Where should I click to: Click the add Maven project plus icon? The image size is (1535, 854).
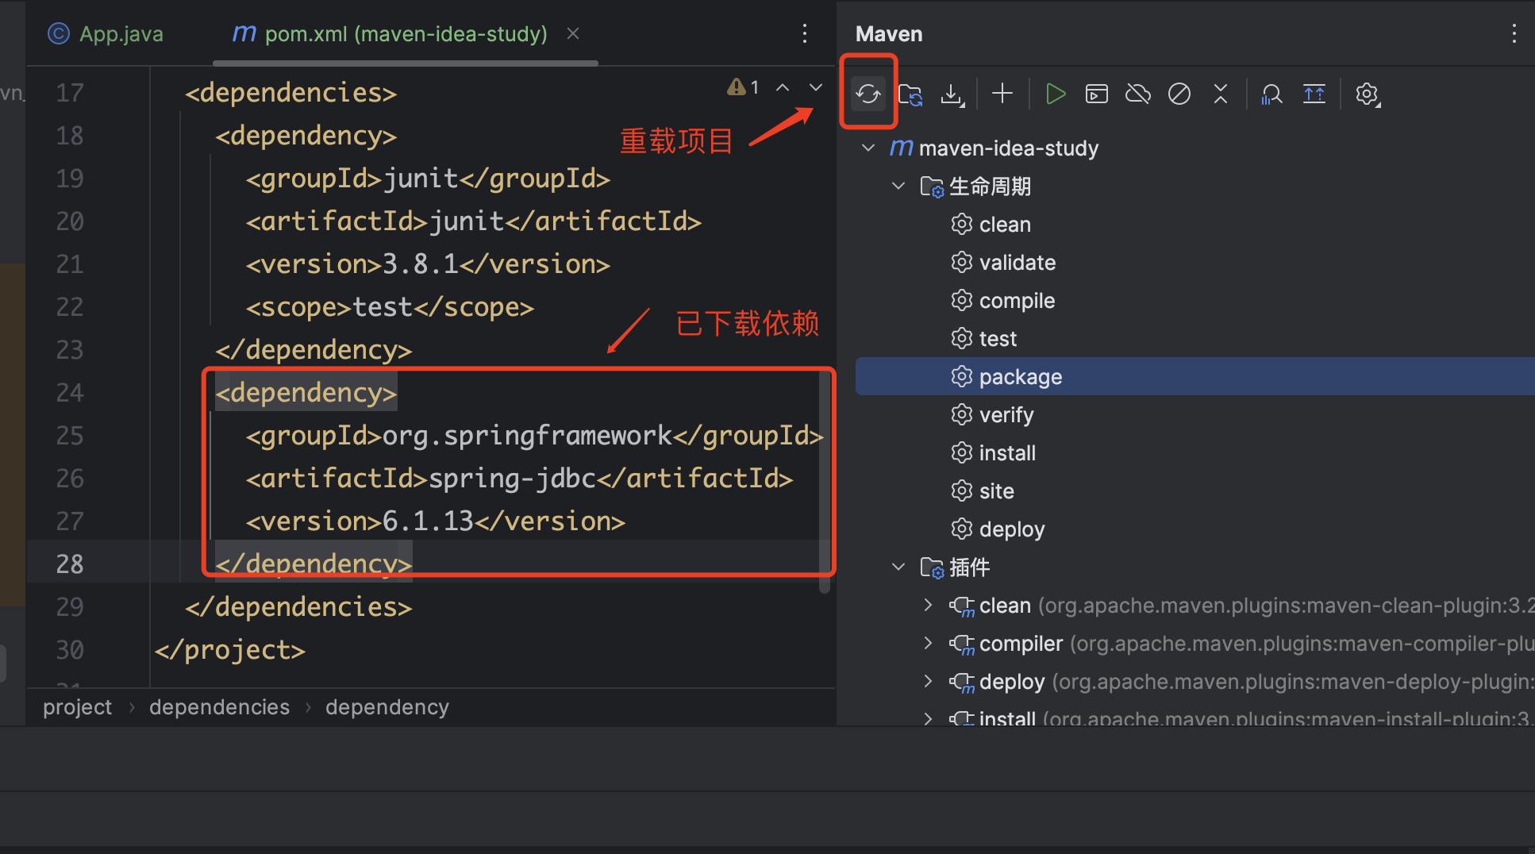click(1002, 94)
